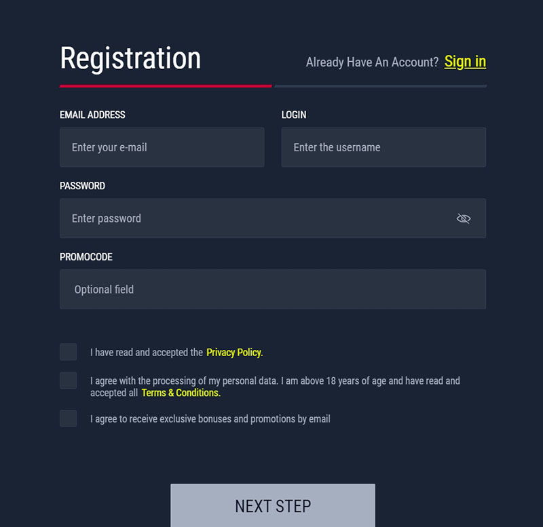Tick the personal data processing checkbox
This screenshot has width=543, height=527.
(69, 380)
